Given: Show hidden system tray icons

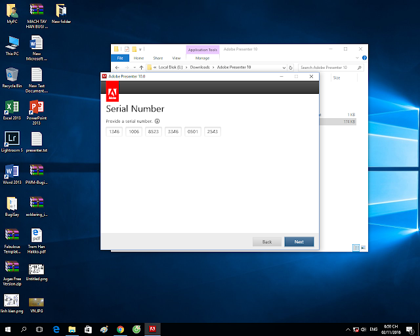Looking at the screenshot, I should [x=348, y=329].
